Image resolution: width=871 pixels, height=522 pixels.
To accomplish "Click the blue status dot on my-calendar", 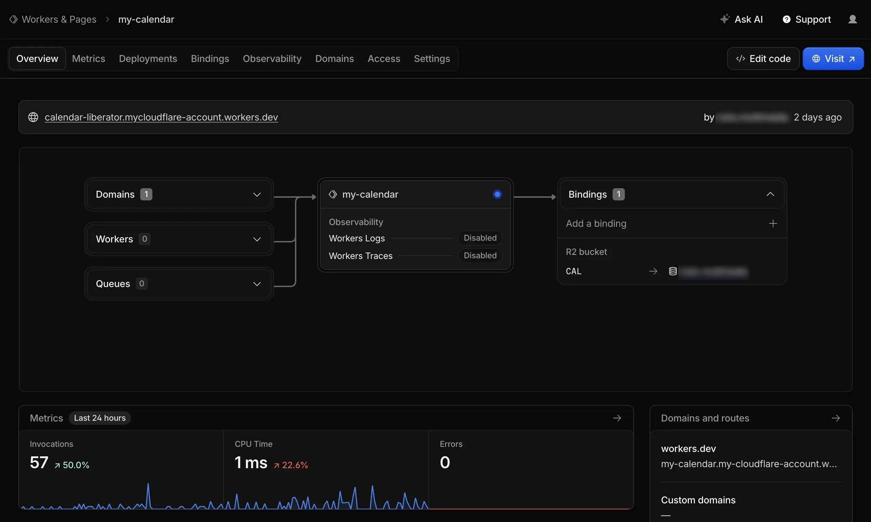I will [497, 194].
